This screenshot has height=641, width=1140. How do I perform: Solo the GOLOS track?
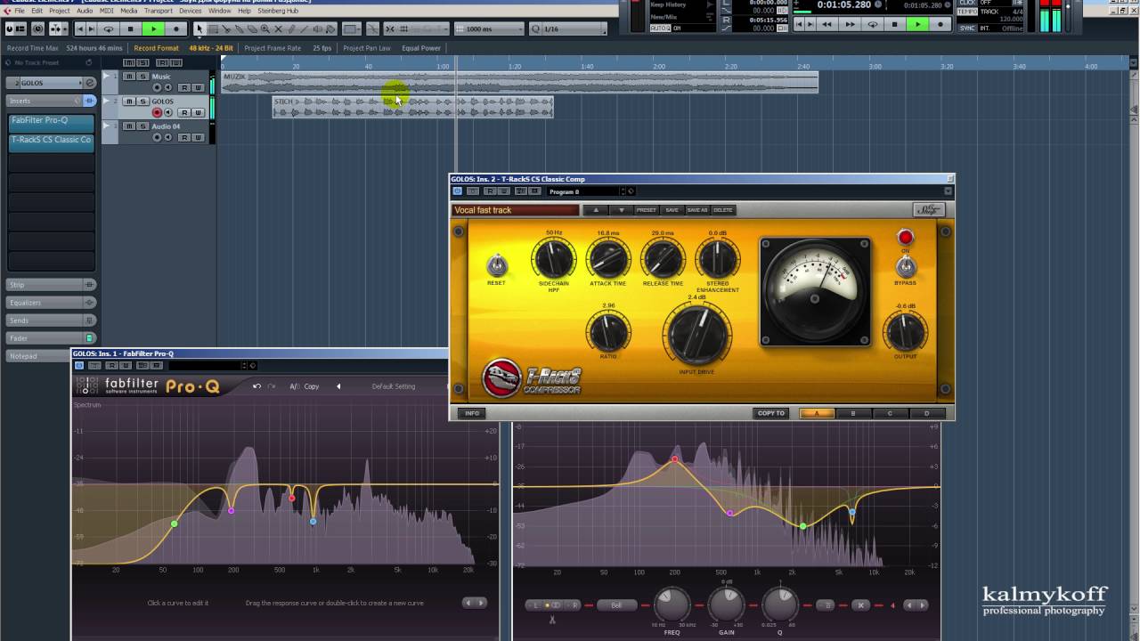click(142, 101)
